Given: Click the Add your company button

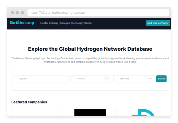Looking at the screenshot, I should coord(158,23).
